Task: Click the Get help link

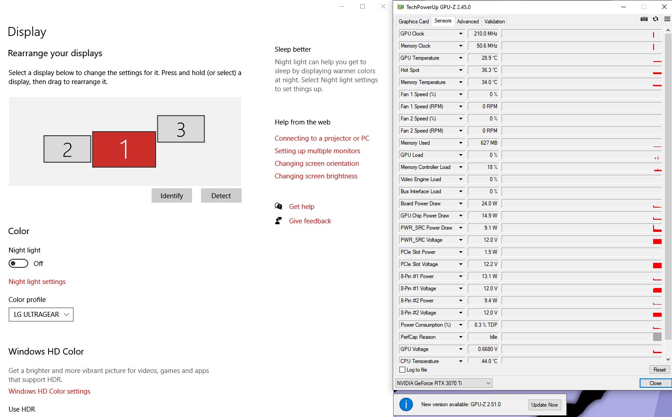Action: pyautogui.click(x=302, y=207)
